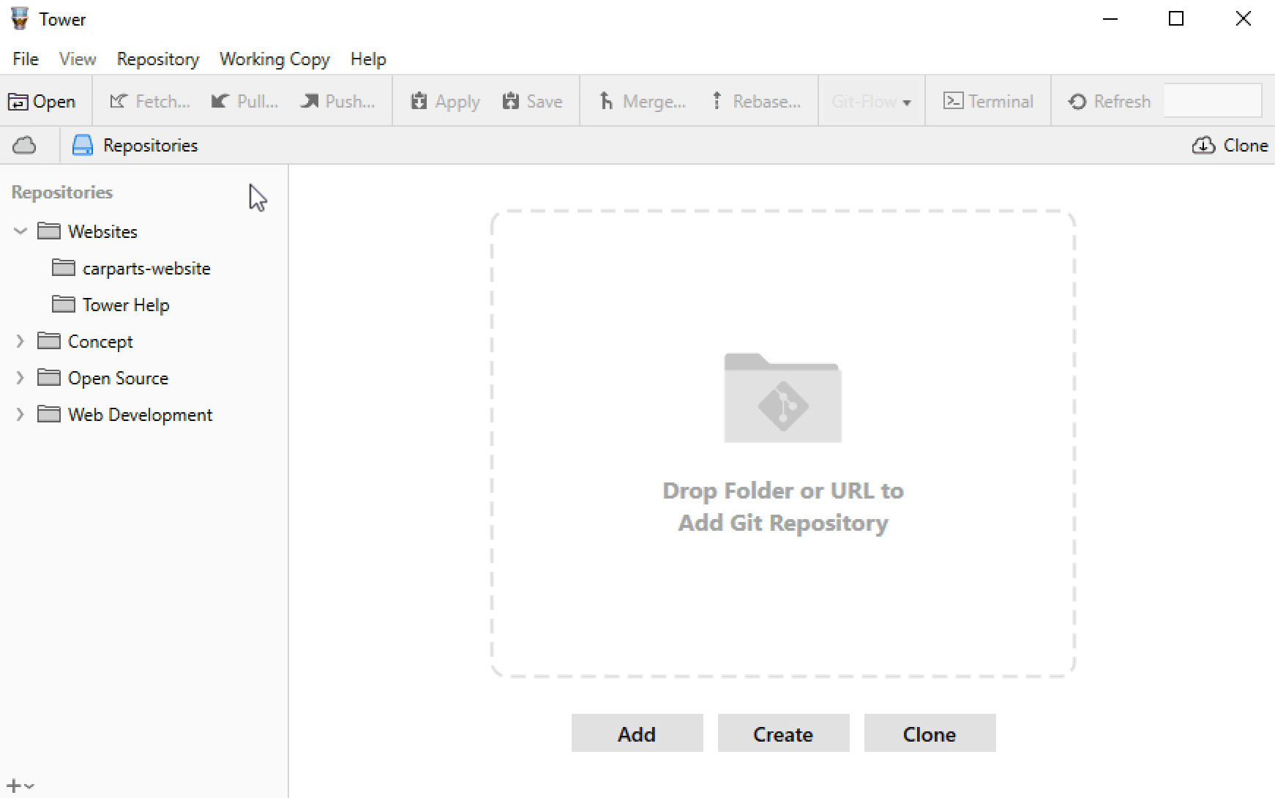Select the carparts-website repository
This screenshot has height=798, width=1275.
[x=146, y=269]
